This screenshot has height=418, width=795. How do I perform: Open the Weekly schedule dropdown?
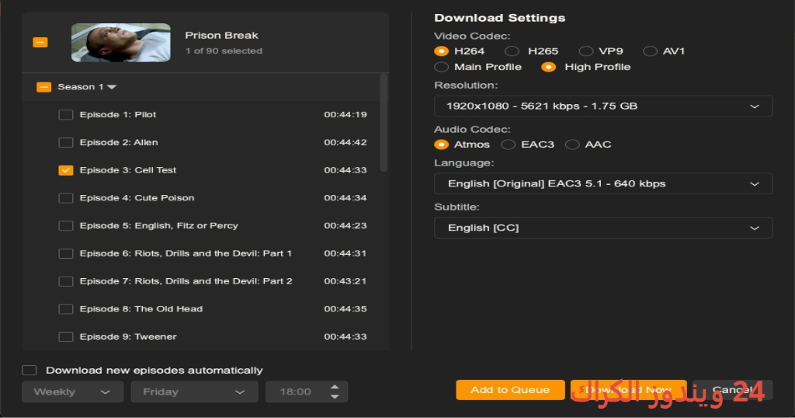pyautogui.click(x=72, y=392)
